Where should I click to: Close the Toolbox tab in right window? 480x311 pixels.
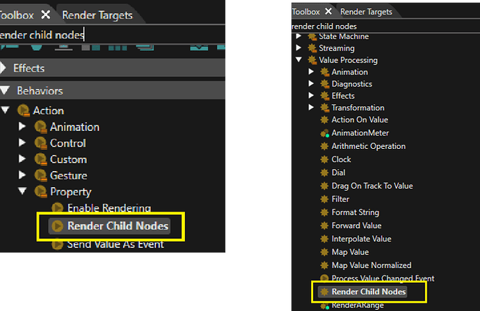328,11
